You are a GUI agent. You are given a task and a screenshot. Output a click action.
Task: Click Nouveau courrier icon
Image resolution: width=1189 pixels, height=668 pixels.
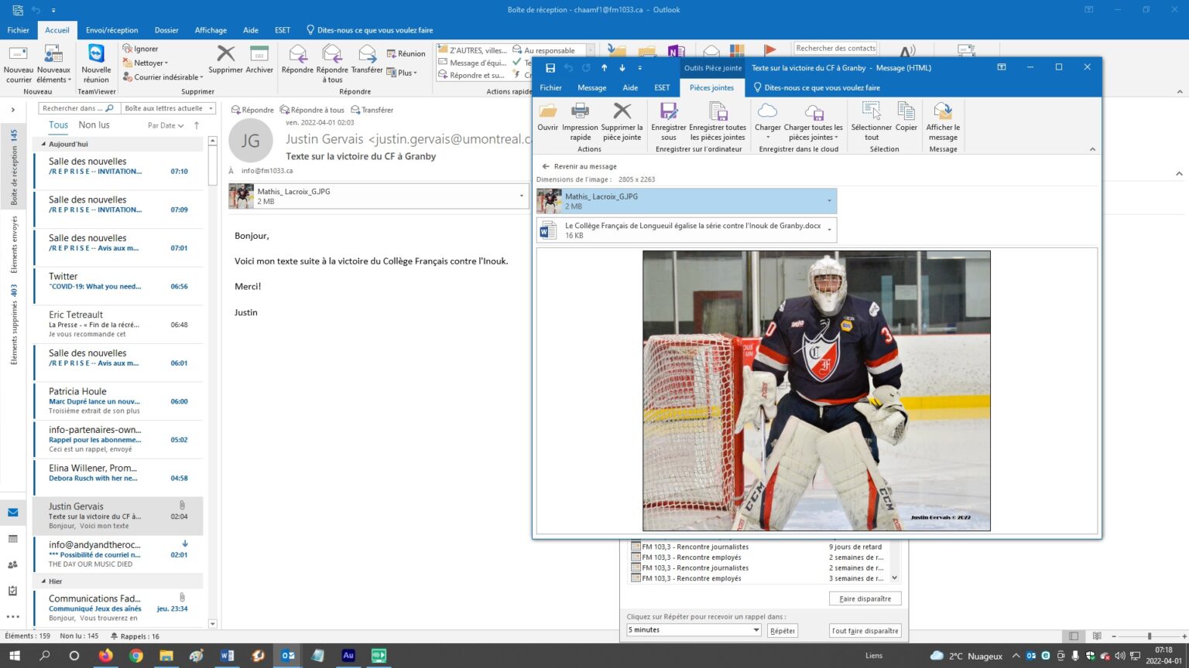[x=19, y=56]
